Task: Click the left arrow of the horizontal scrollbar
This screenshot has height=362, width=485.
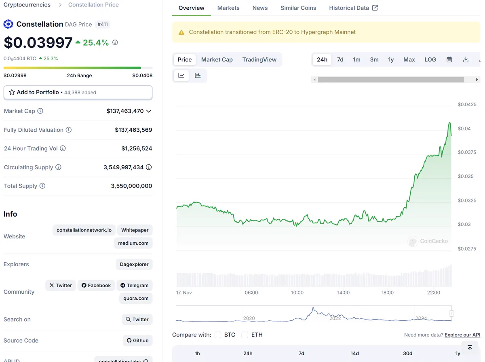Action: click(x=314, y=80)
